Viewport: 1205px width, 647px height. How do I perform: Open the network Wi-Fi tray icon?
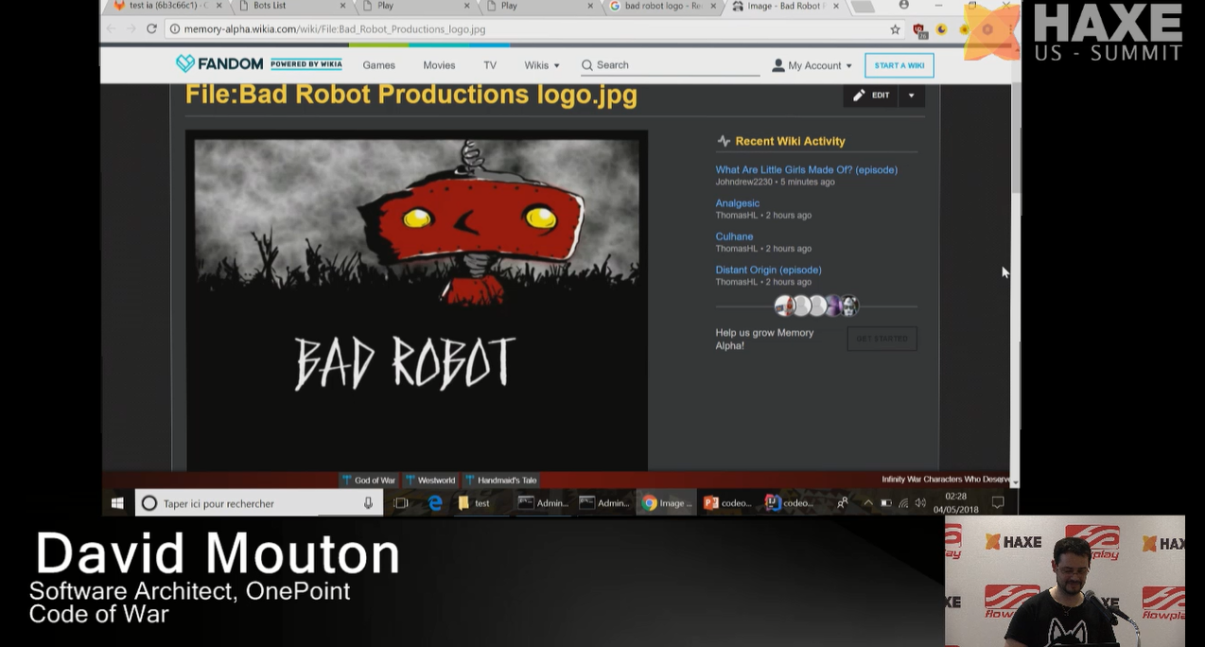click(903, 503)
